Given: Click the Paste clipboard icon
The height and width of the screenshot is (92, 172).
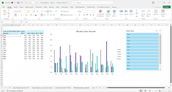Looking at the screenshot, I should (x=5, y=12).
